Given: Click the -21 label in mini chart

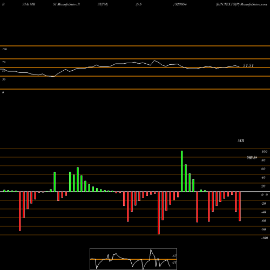Looking at the screenshot, I should coord(174,262).
